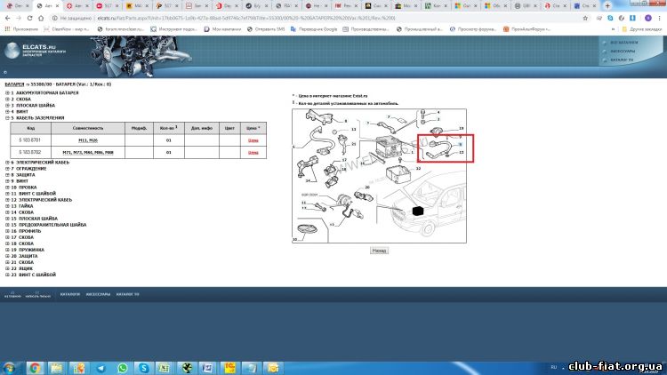Open the Windows Start button
This screenshot has height=375, width=667.
click(10, 368)
